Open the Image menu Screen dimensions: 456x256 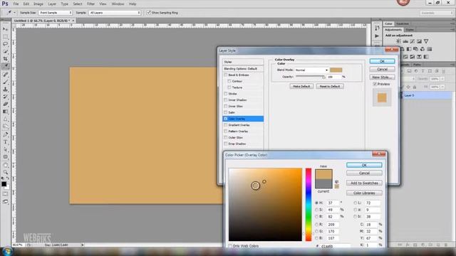(38, 4)
